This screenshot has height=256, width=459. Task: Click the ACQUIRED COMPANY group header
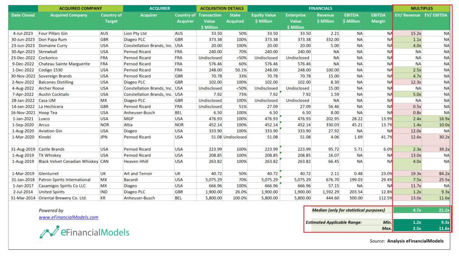[81, 9]
